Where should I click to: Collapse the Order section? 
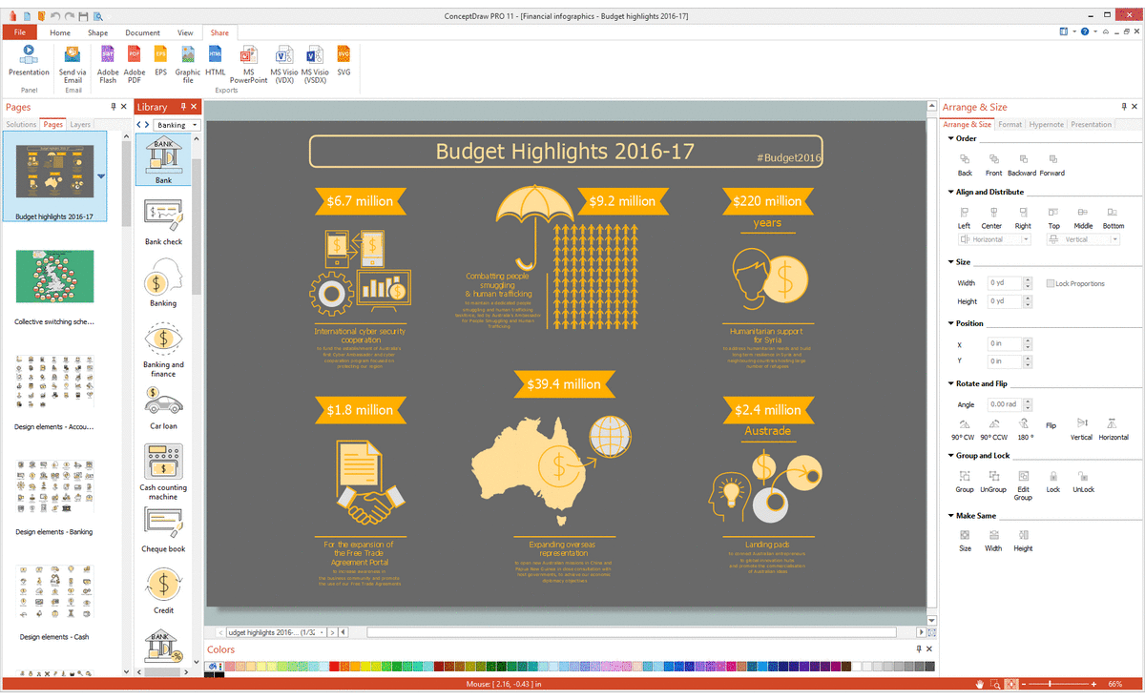(951, 138)
